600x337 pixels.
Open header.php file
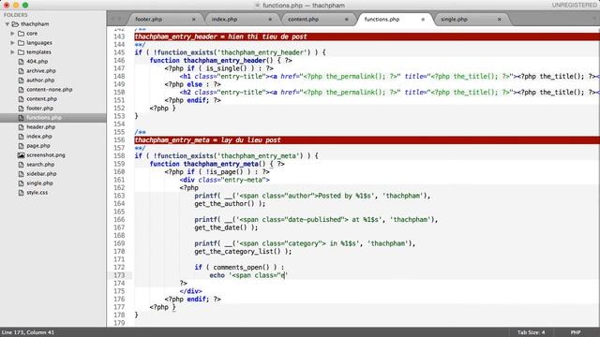point(40,127)
